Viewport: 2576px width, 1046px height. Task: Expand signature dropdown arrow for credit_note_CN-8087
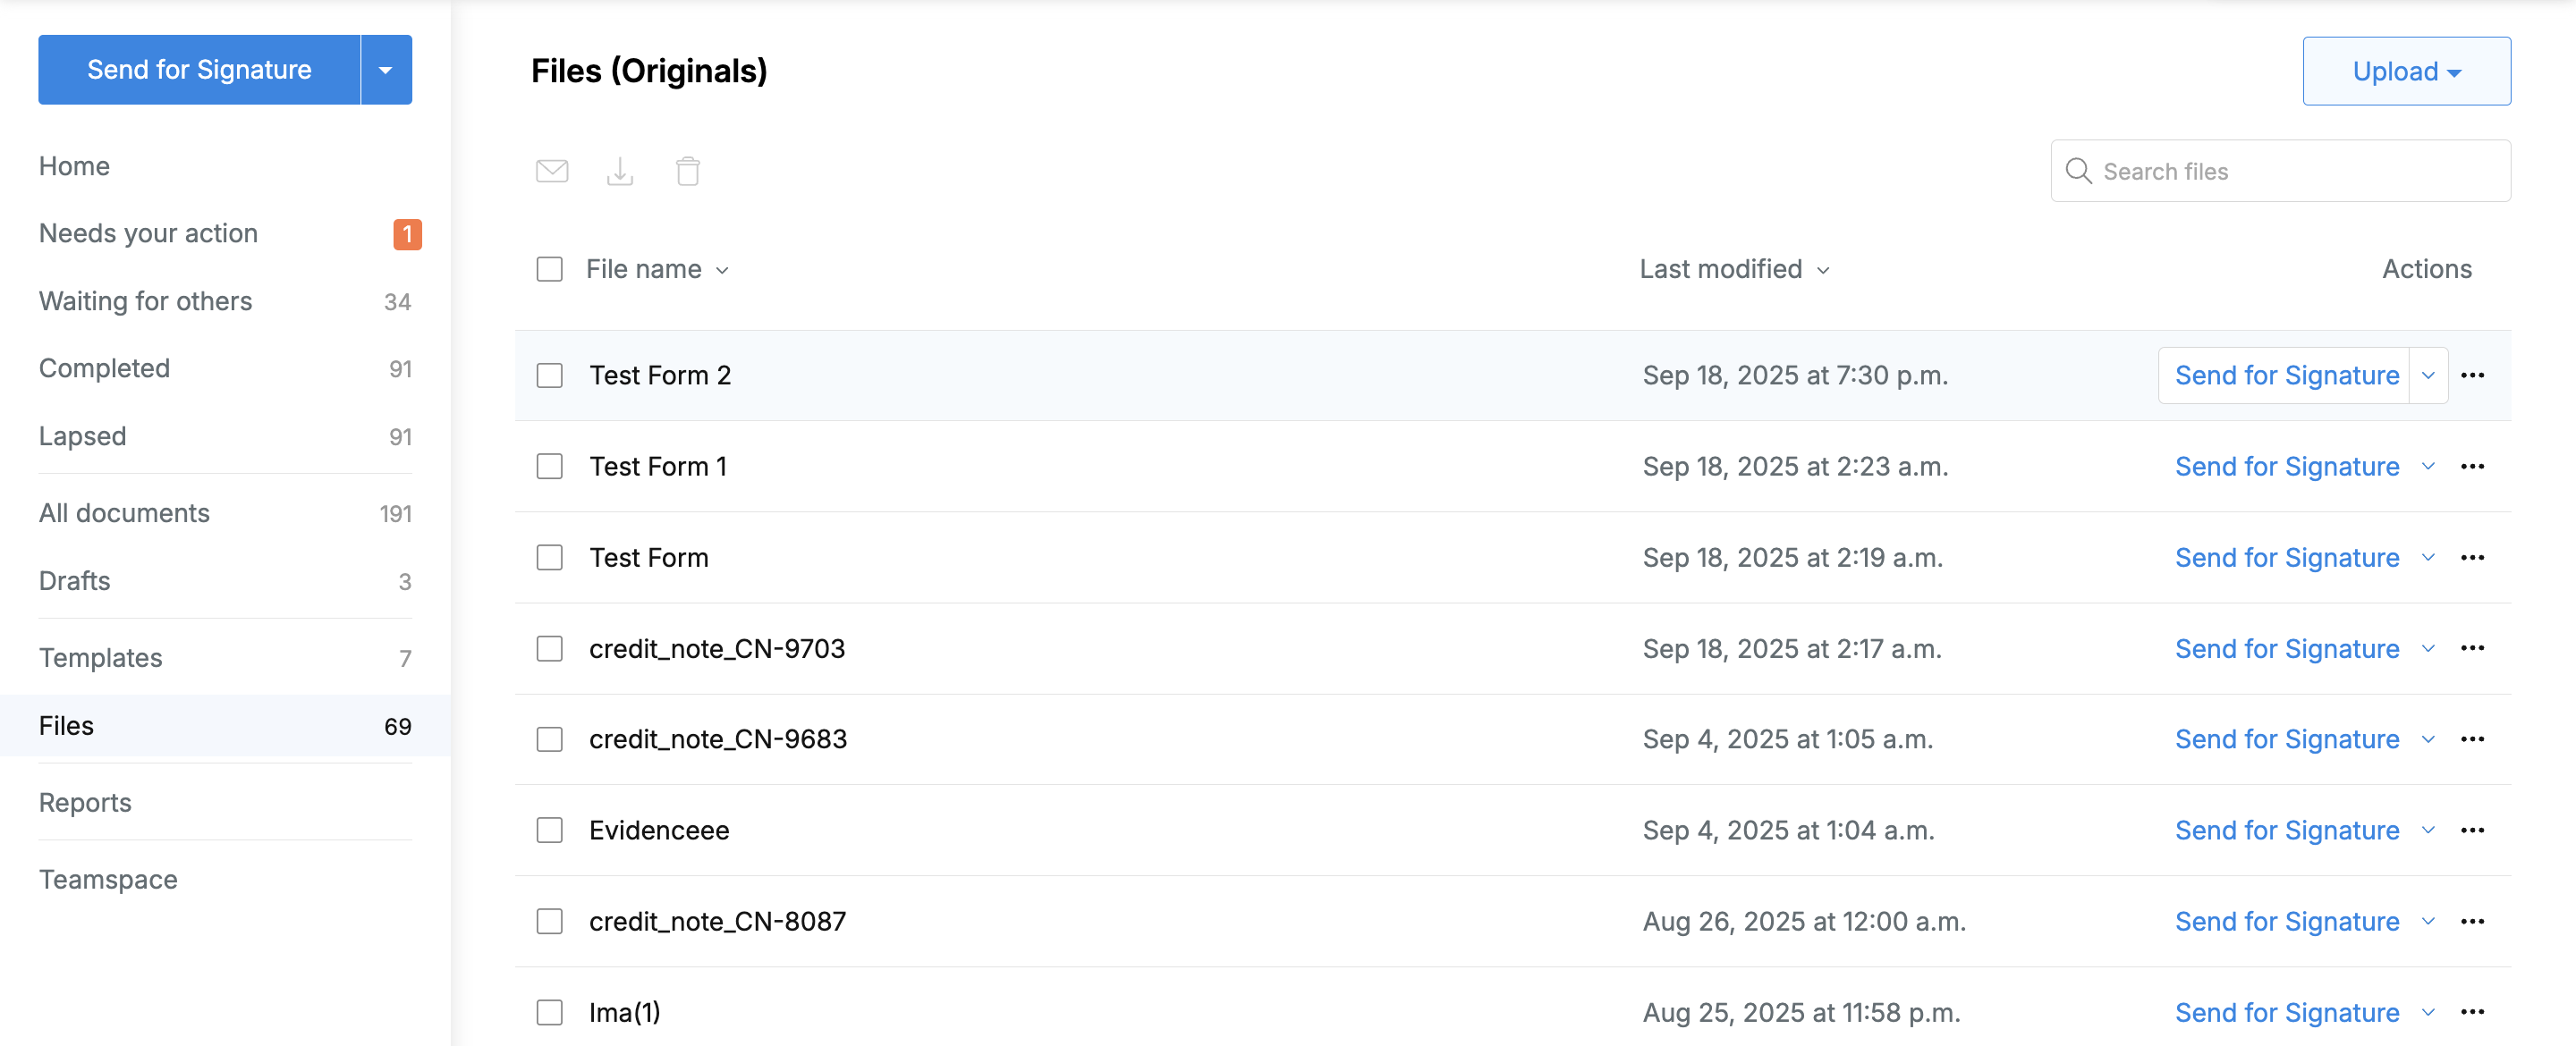[2428, 921]
